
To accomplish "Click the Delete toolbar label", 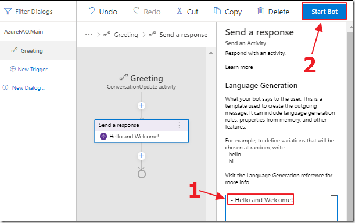I will 279,12.
